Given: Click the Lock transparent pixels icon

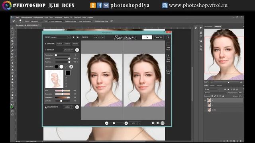Looking at the screenshot, I should [212, 96].
